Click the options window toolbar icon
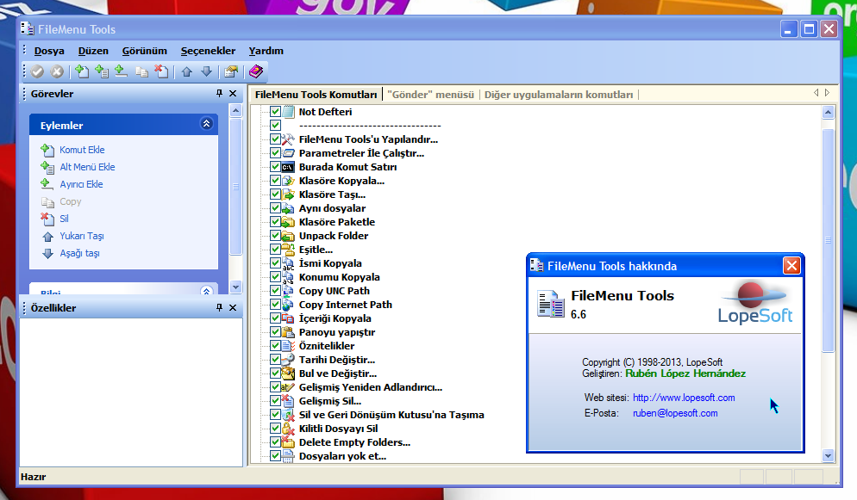Screen dimensions: 857x500 (x=231, y=71)
